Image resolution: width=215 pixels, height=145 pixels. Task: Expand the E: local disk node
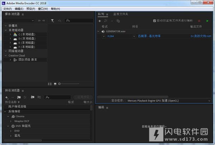click(x=10, y=43)
